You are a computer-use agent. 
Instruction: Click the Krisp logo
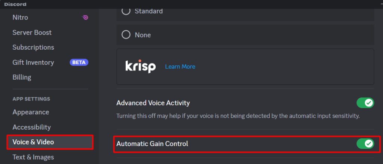141,66
